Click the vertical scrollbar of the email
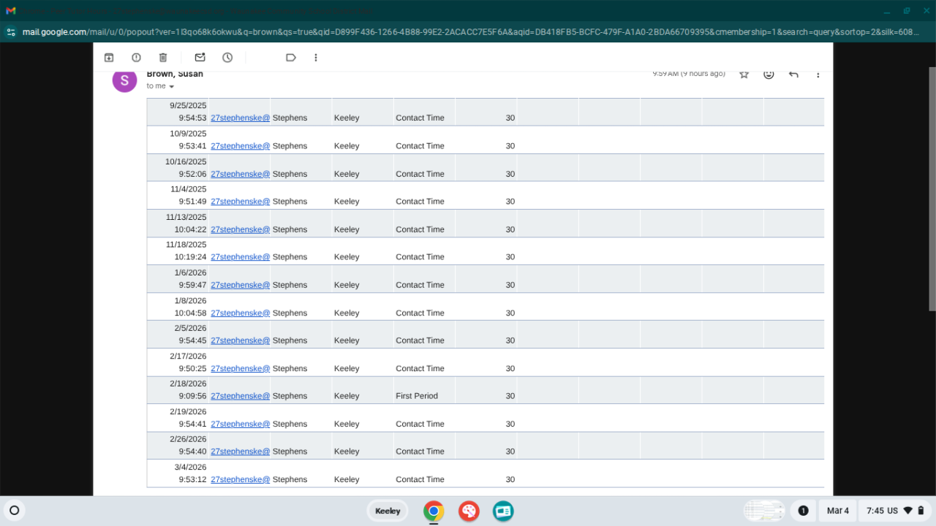The image size is (936, 526). tap(932, 188)
